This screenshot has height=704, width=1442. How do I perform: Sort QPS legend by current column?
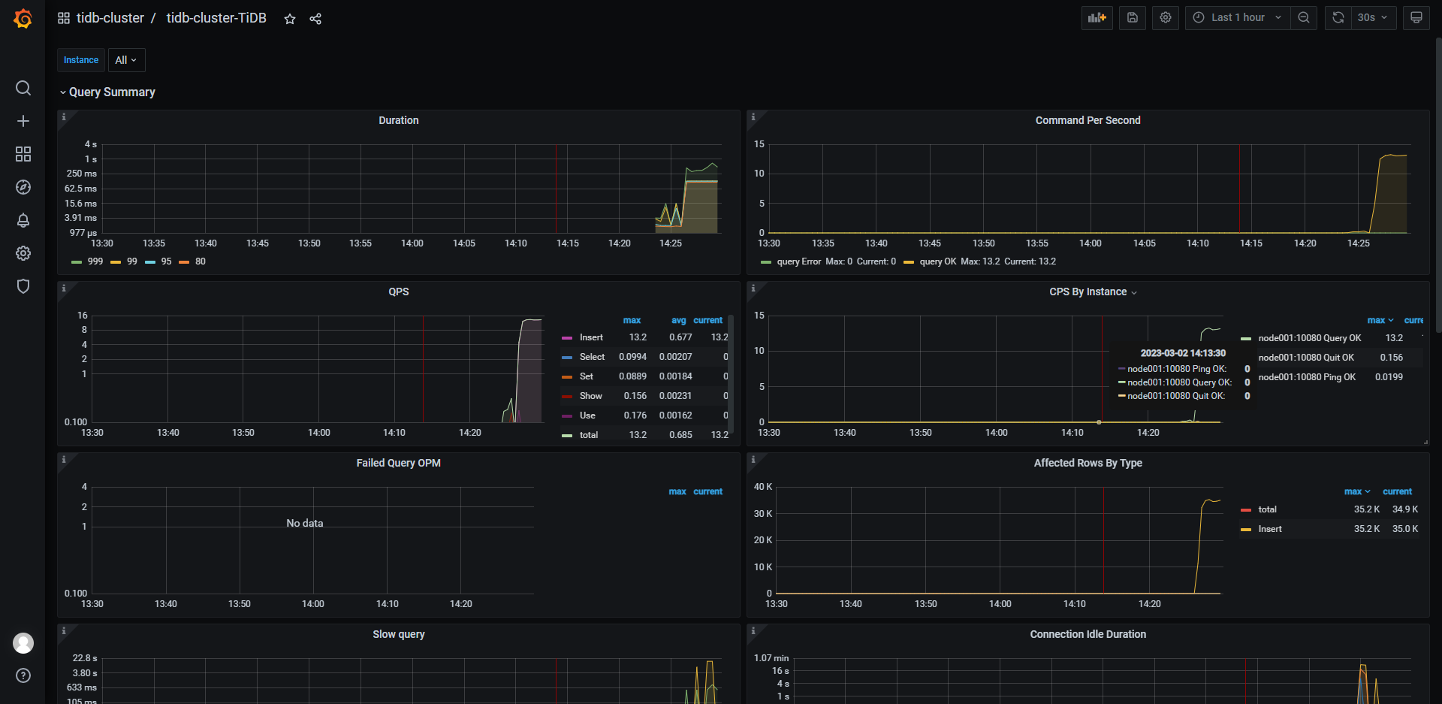pyautogui.click(x=708, y=320)
